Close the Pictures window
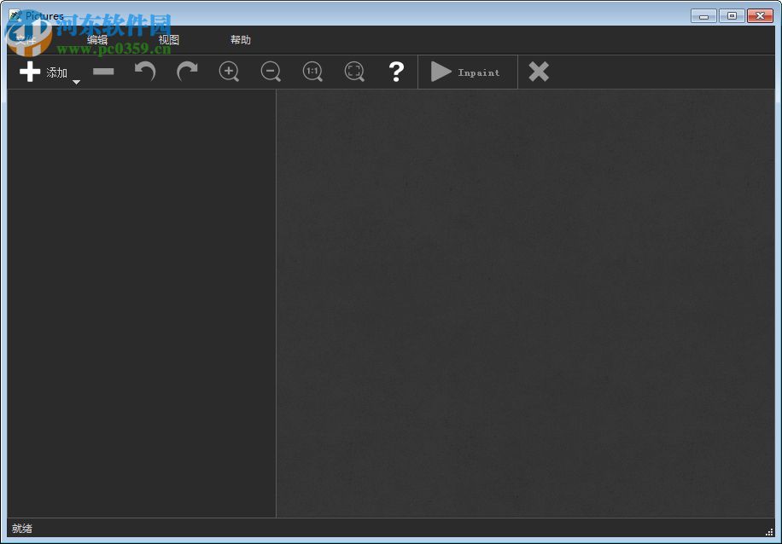The height and width of the screenshot is (544, 782). point(760,15)
